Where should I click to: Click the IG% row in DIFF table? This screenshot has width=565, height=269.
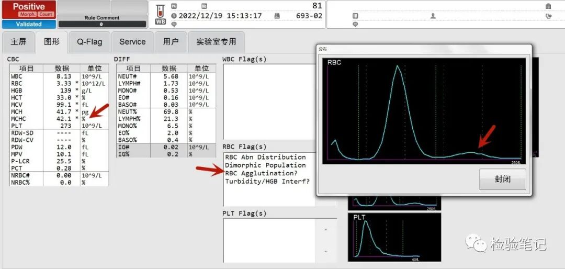[166, 154]
